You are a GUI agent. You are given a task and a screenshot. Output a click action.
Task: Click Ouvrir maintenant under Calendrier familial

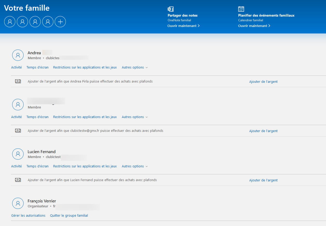pyautogui.click(x=254, y=26)
